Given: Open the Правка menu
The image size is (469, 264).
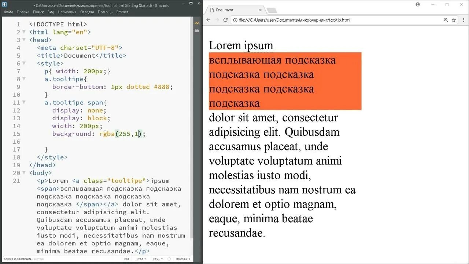Looking at the screenshot, I should (x=23, y=12).
